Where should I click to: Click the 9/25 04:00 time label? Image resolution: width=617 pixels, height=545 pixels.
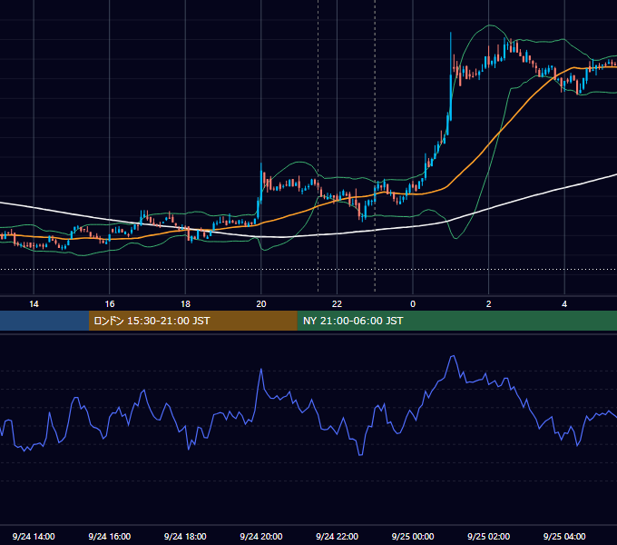[x=564, y=536]
